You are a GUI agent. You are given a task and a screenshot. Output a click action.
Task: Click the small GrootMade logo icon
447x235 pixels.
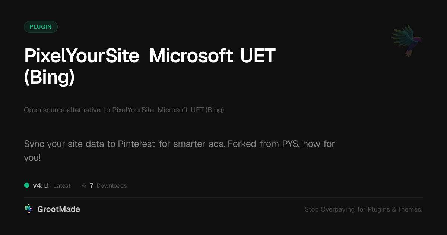(x=28, y=209)
